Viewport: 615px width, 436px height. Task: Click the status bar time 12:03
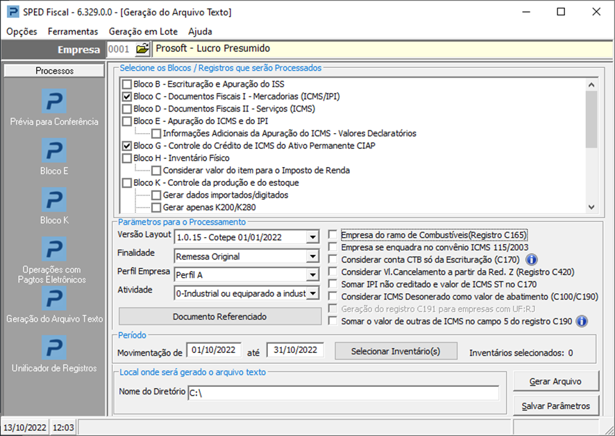point(63,428)
